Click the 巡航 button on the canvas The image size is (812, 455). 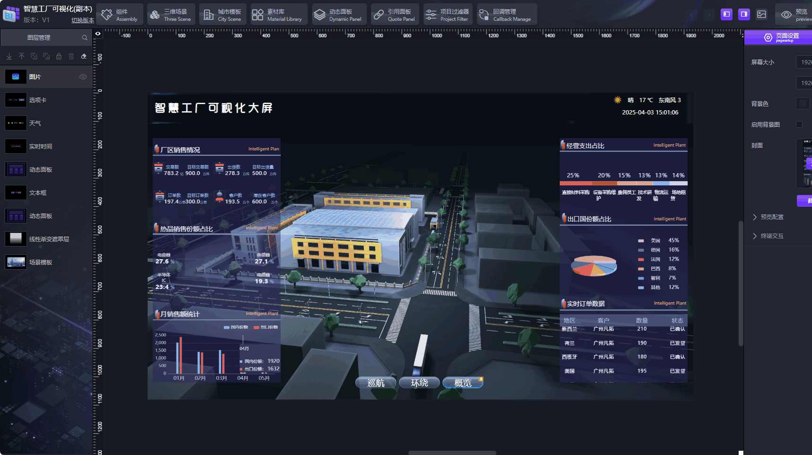(x=376, y=383)
